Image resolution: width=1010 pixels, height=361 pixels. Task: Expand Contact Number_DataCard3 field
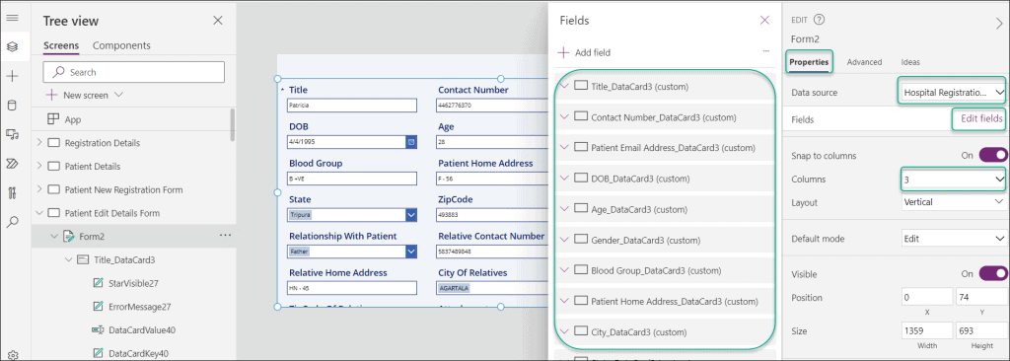565,116
